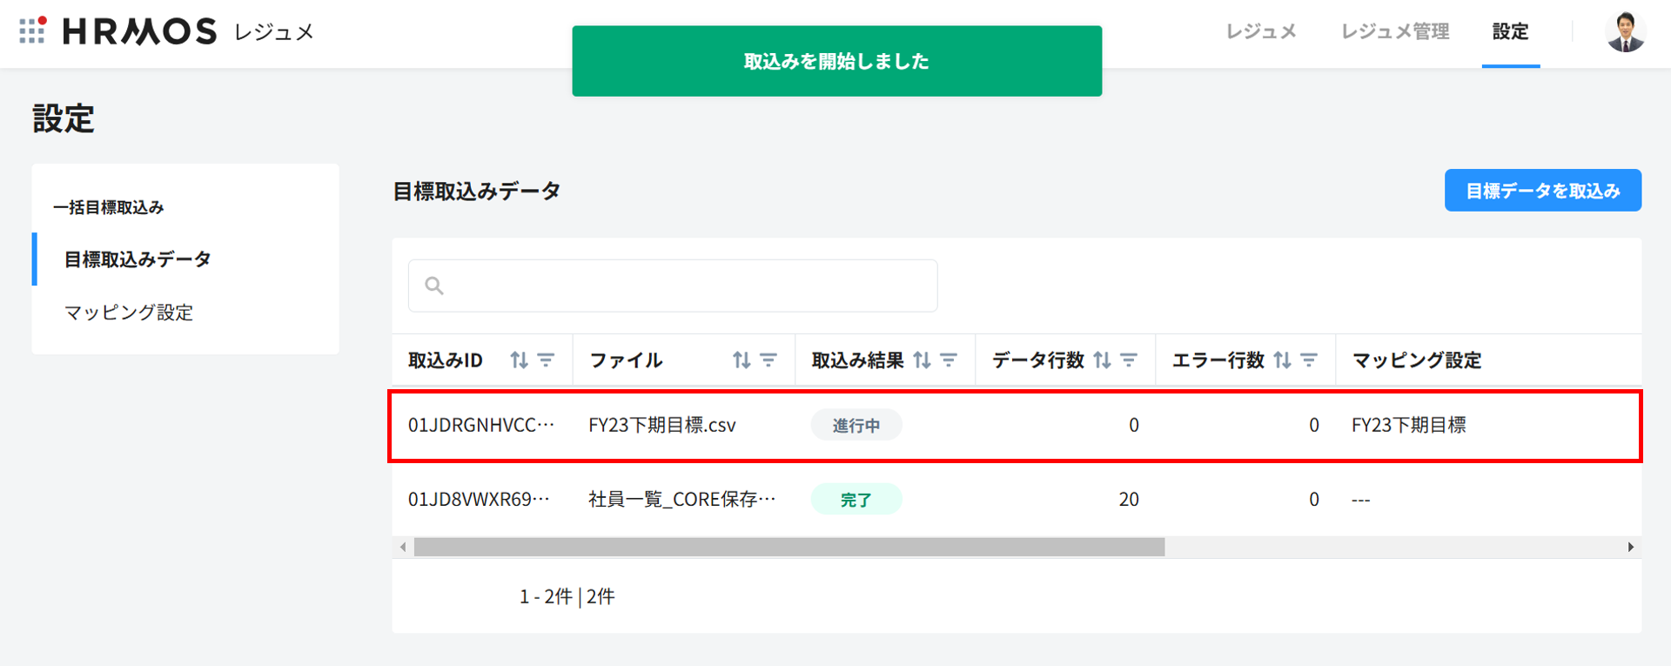Click the 目標データを取込み button
The width and height of the screenshot is (1671, 666).
tap(1543, 191)
